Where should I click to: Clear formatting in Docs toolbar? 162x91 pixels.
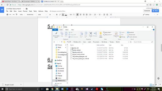pyautogui.click(x=111, y=15)
